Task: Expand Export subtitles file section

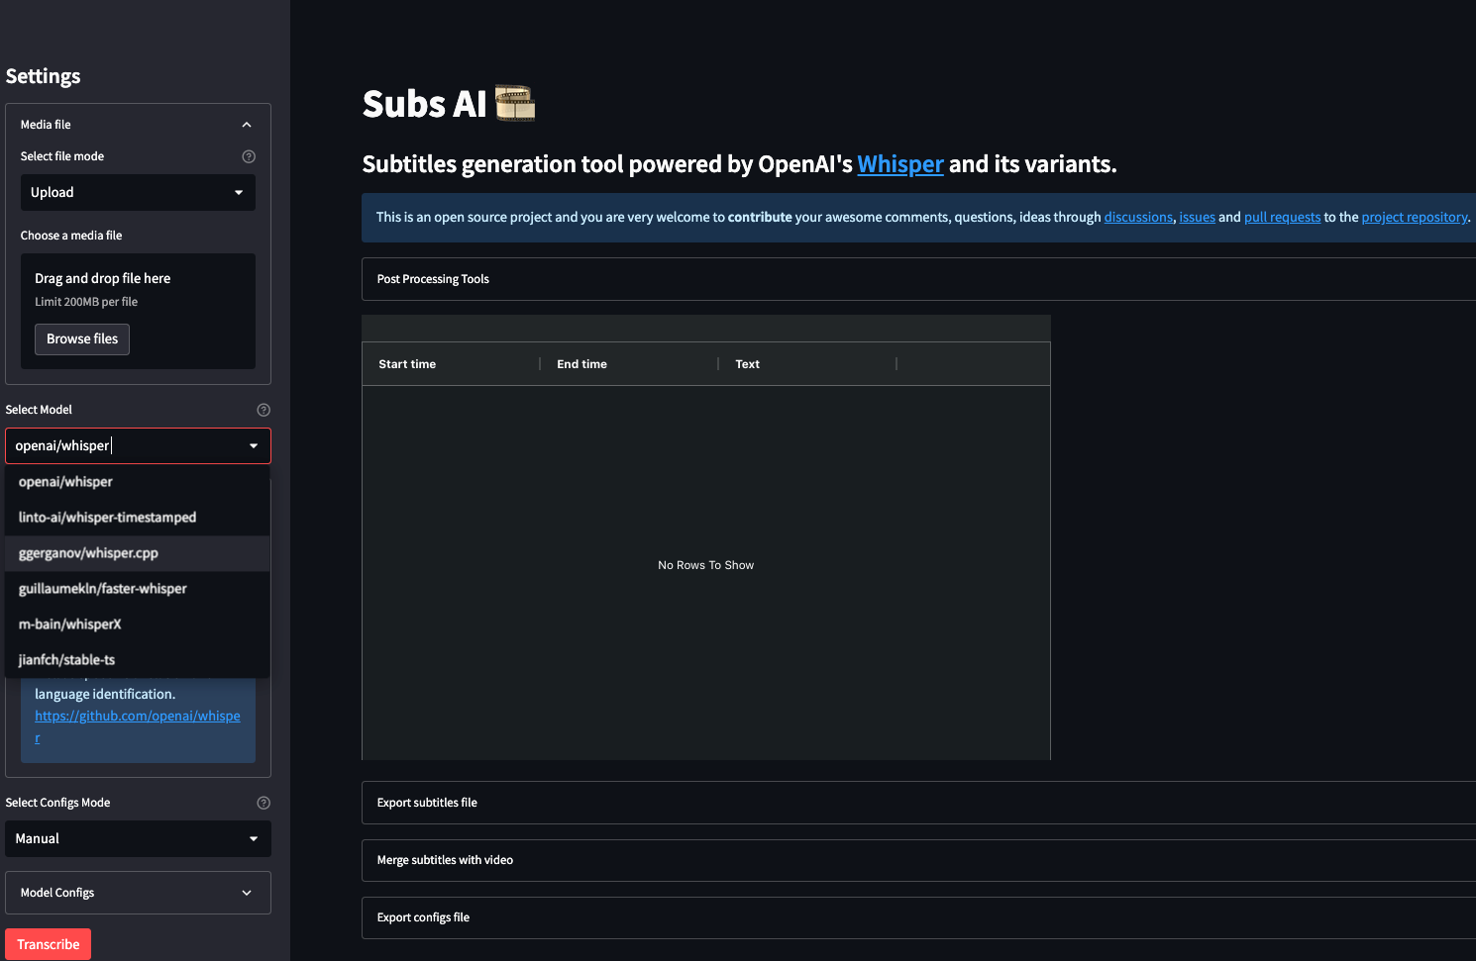Action: [918, 803]
